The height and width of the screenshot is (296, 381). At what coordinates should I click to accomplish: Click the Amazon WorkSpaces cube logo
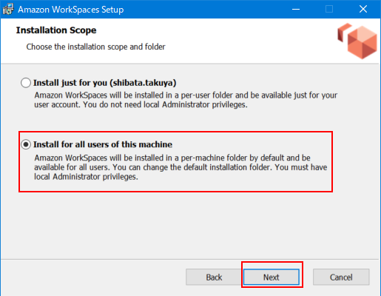pyautogui.click(x=357, y=41)
